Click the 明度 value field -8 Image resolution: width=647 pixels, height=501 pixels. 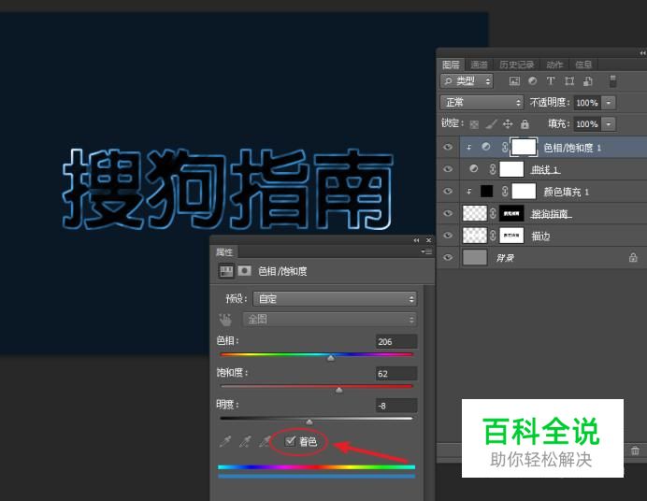[396, 406]
